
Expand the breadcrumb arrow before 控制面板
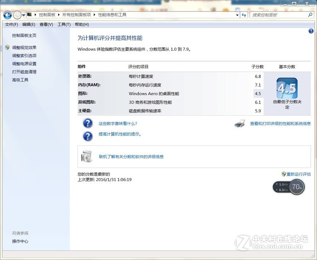pos(35,15)
